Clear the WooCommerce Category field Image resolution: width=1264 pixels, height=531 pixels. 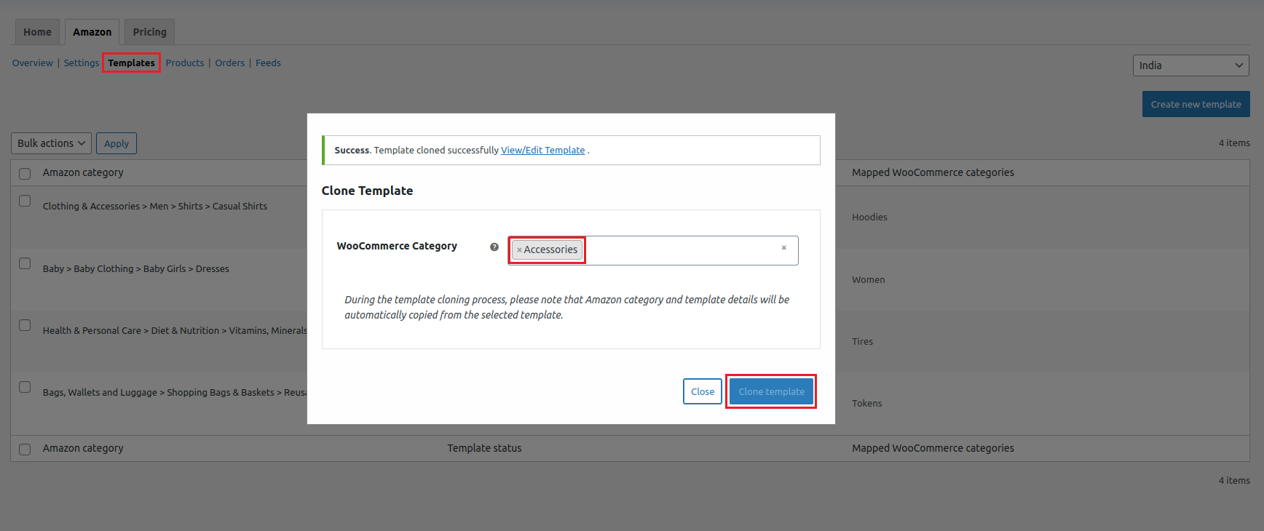coord(783,248)
